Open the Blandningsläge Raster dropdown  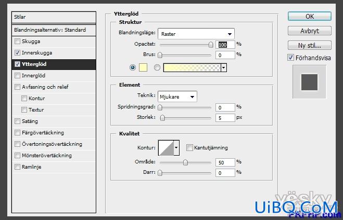pos(196,34)
